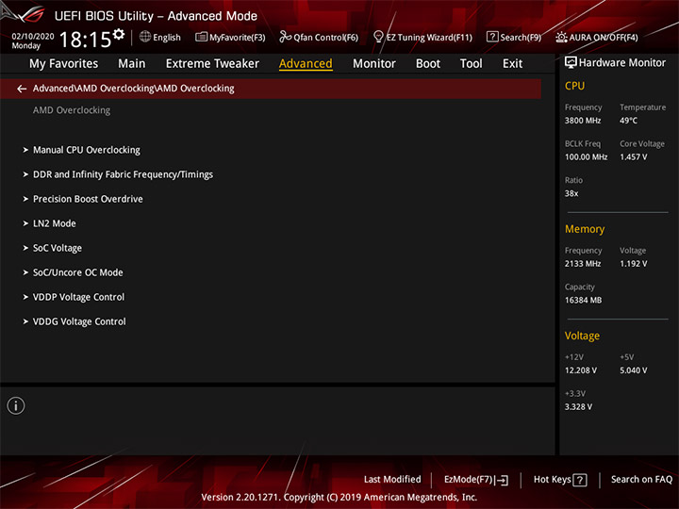Click the EzMode exit arrow icon
The height and width of the screenshot is (509, 679).
pos(502,480)
